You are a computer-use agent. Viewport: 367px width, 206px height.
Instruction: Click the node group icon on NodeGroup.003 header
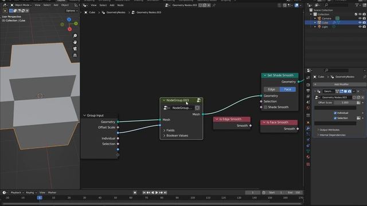pyautogui.click(x=199, y=100)
